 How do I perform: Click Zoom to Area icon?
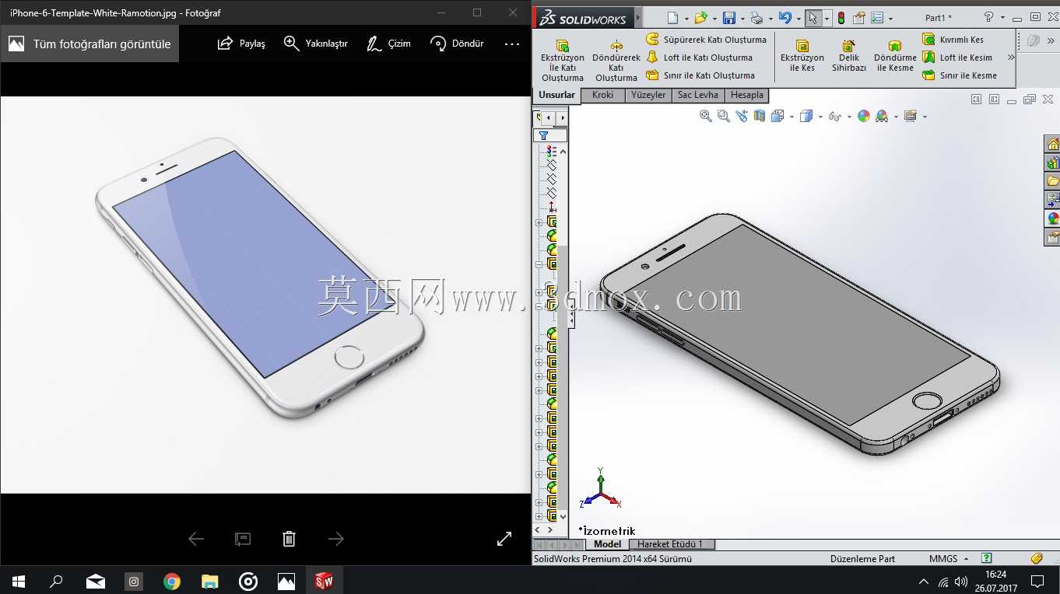click(723, 116)
